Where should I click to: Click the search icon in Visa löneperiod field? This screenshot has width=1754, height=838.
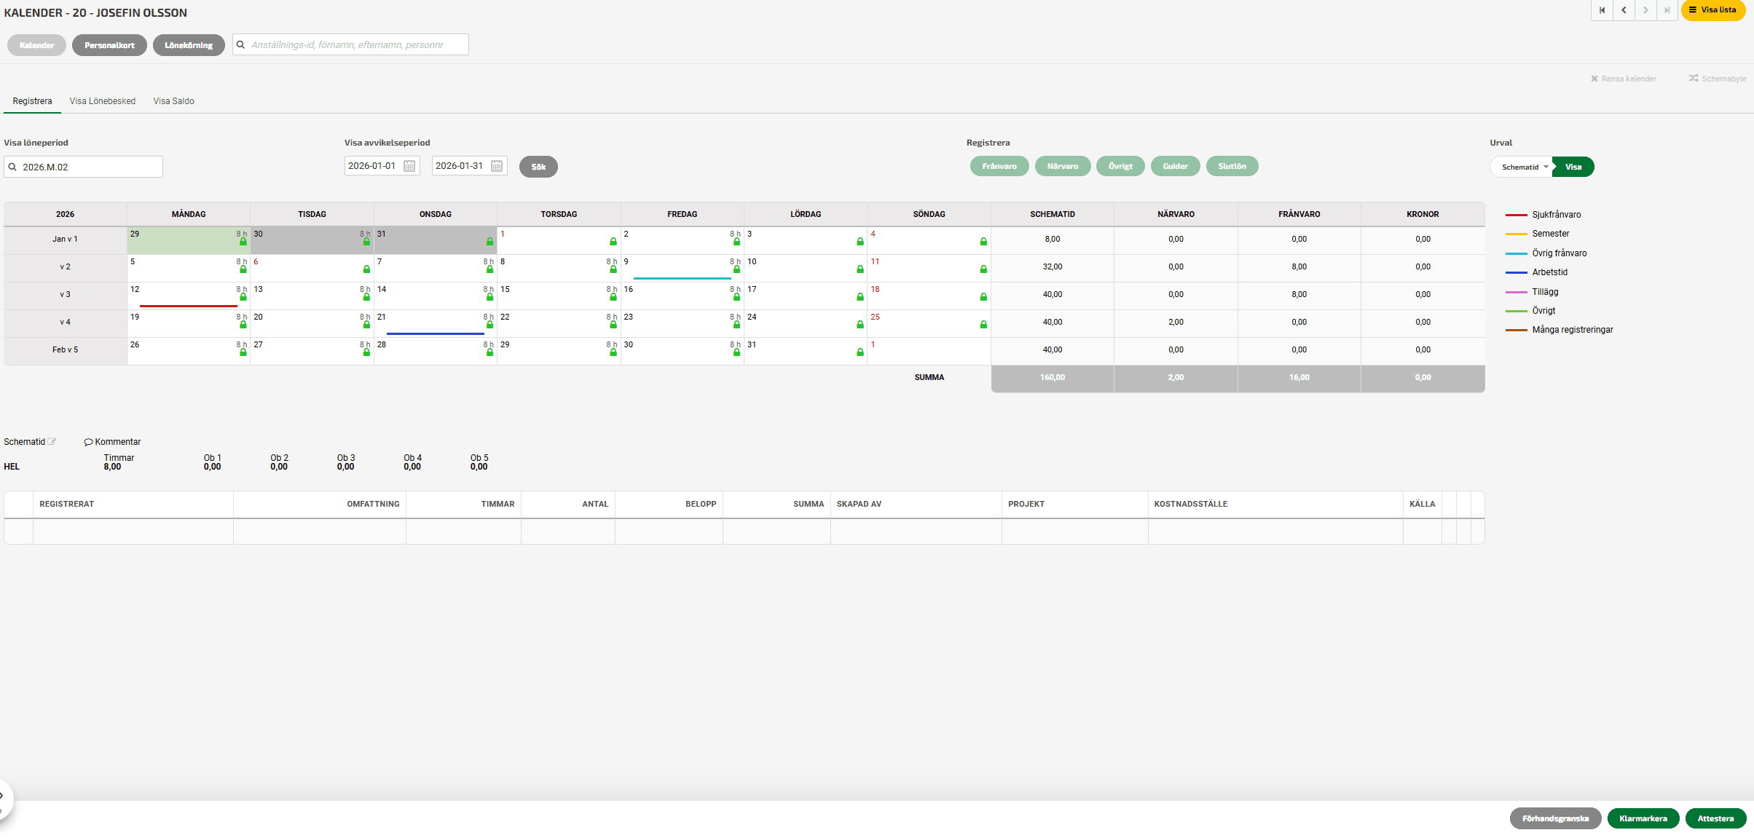[x=12, y=167]
